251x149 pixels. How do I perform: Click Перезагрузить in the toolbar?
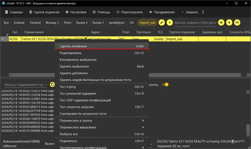click(x=129, y=12)
